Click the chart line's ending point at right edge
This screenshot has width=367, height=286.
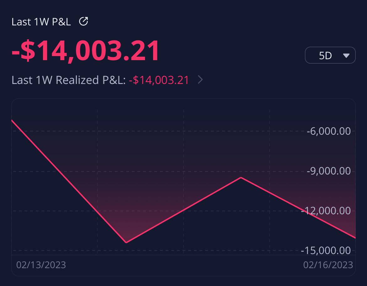(x=354, y=238)
